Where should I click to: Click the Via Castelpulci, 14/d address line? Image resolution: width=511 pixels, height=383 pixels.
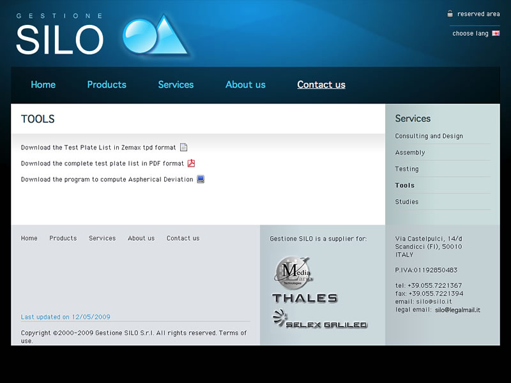click(x=429, y=239)
